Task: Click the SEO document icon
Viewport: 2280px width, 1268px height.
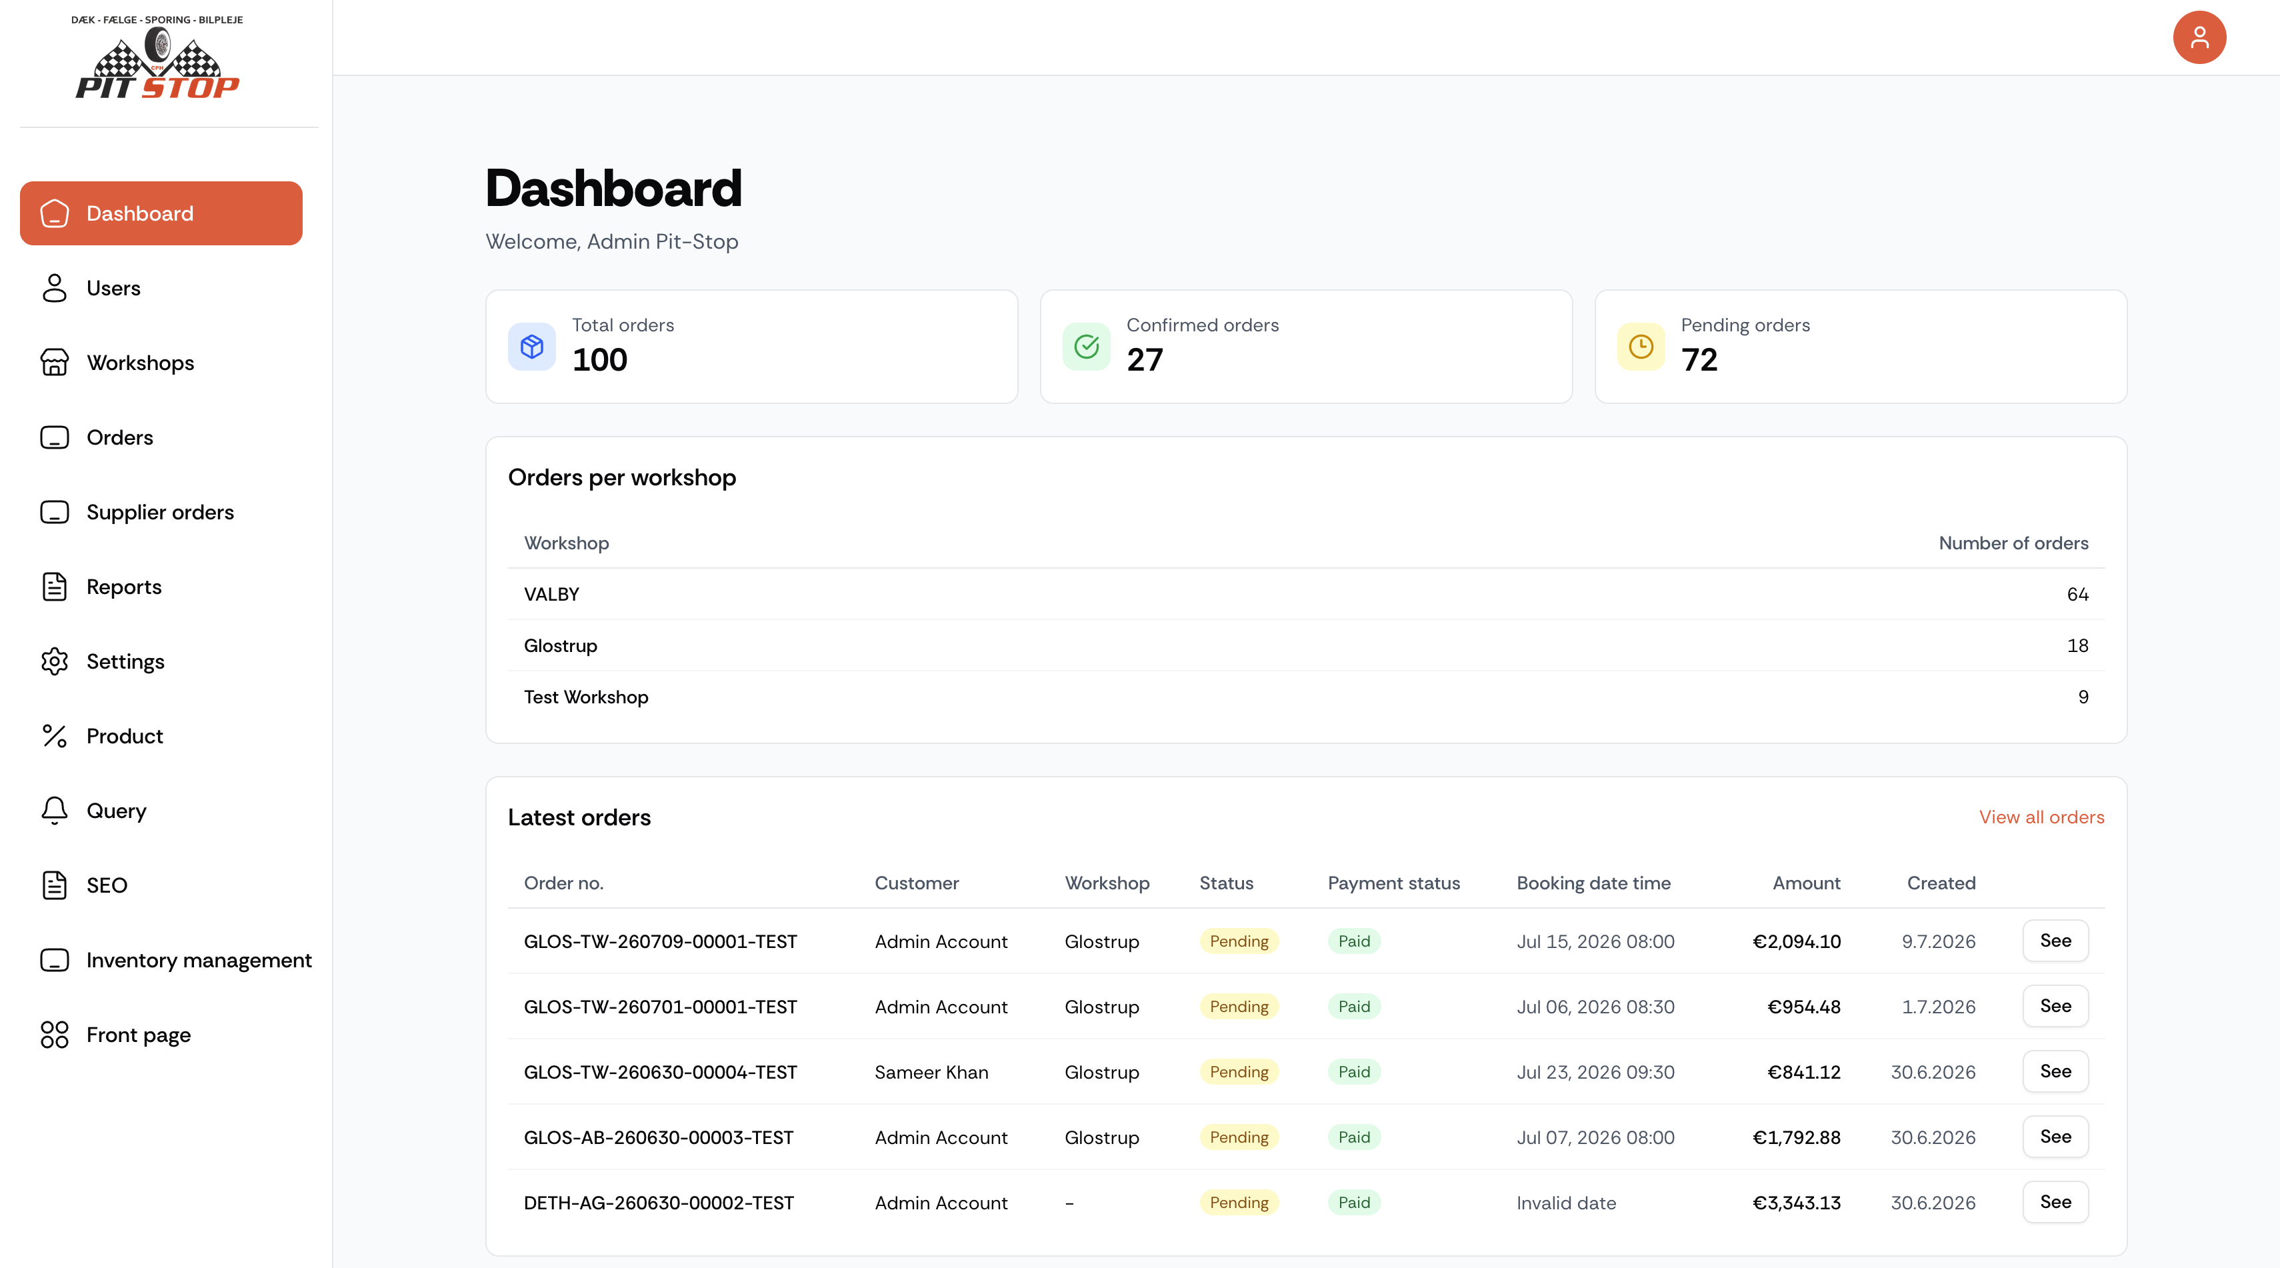Action: pyautogui.click(x=55, y=885)
